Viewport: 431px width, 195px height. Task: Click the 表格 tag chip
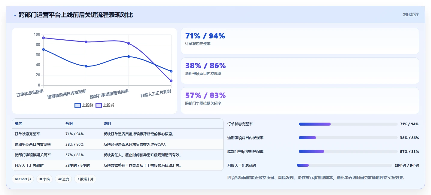pos(44,179)
